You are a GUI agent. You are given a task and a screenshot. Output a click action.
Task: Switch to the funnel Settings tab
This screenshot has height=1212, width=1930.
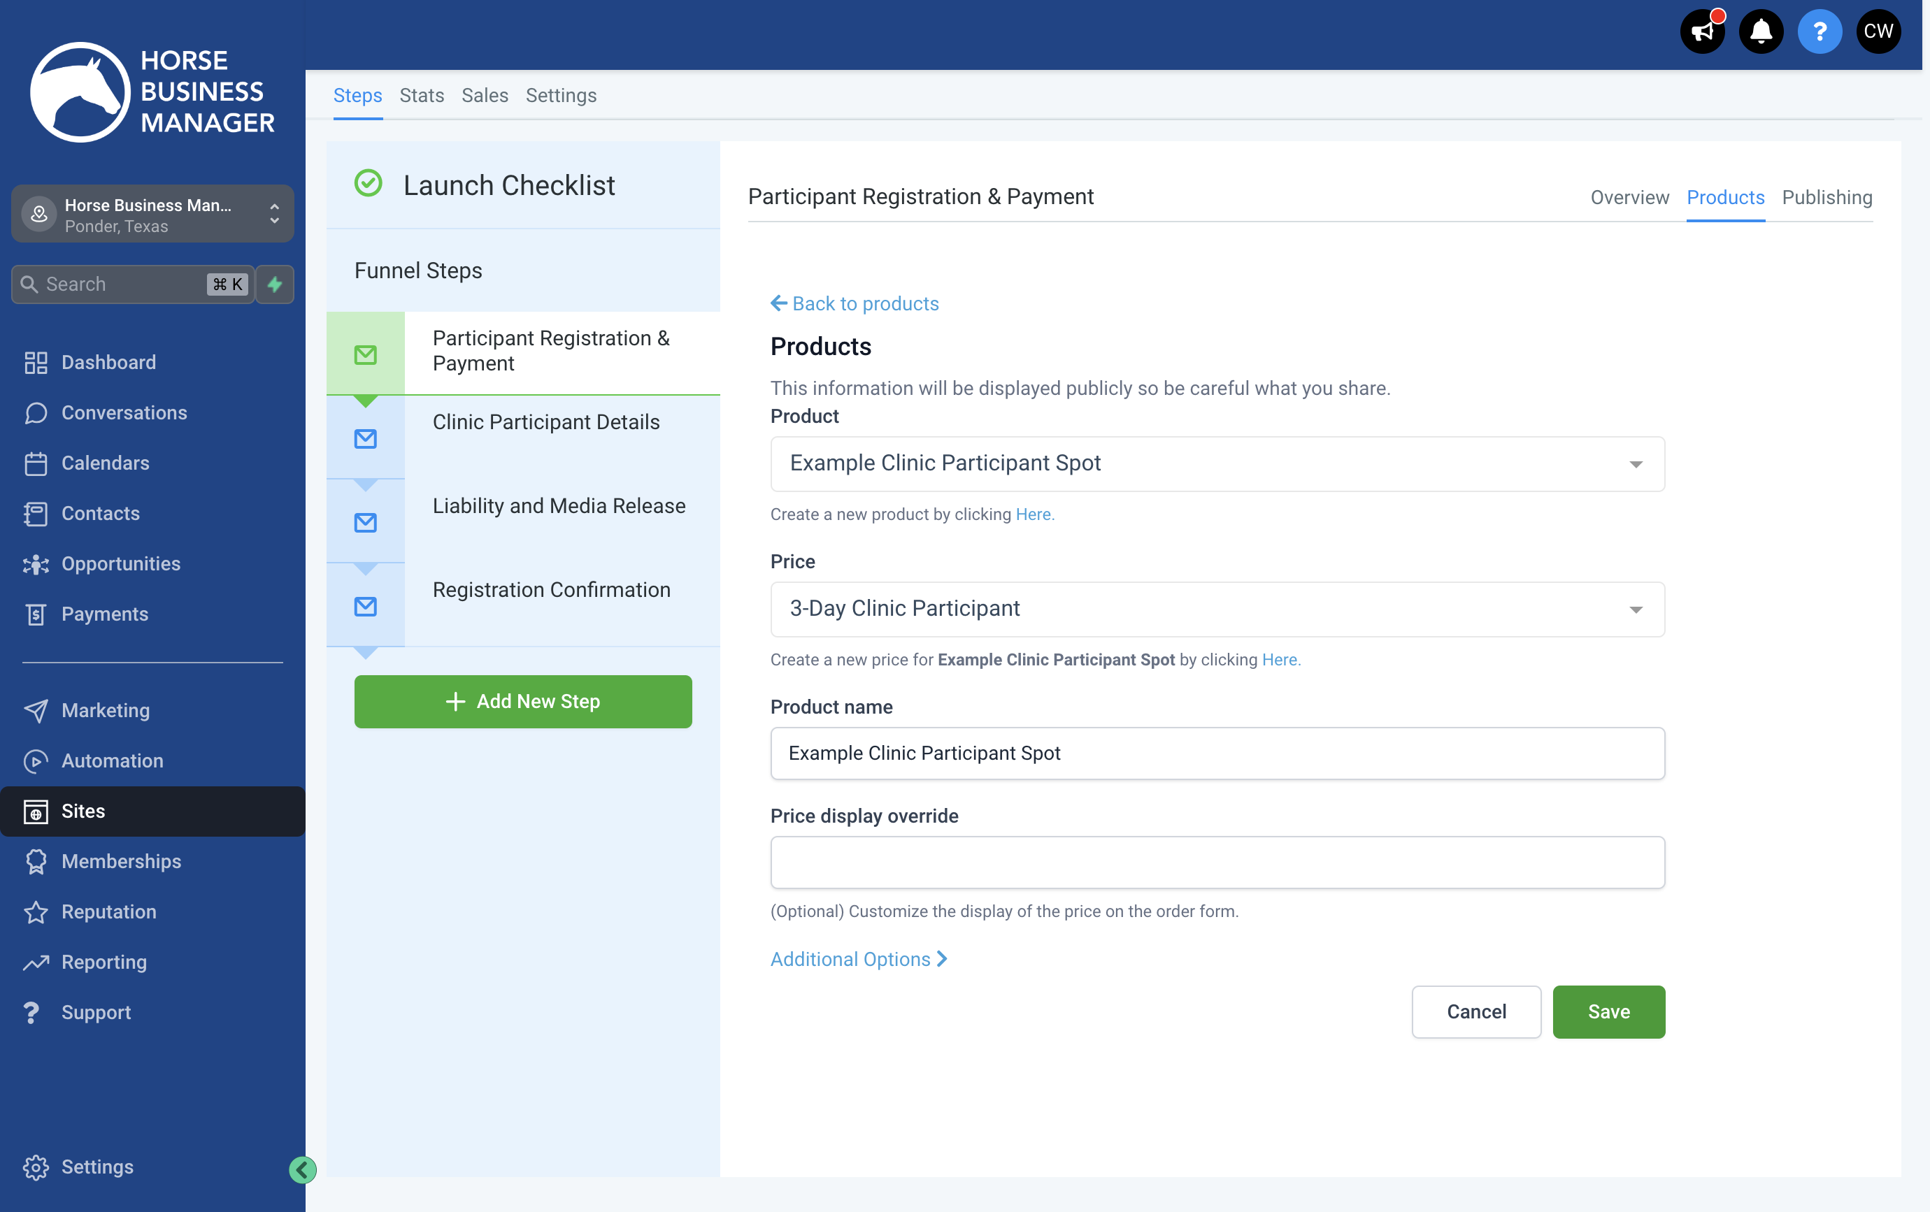[x=561, y=95]
